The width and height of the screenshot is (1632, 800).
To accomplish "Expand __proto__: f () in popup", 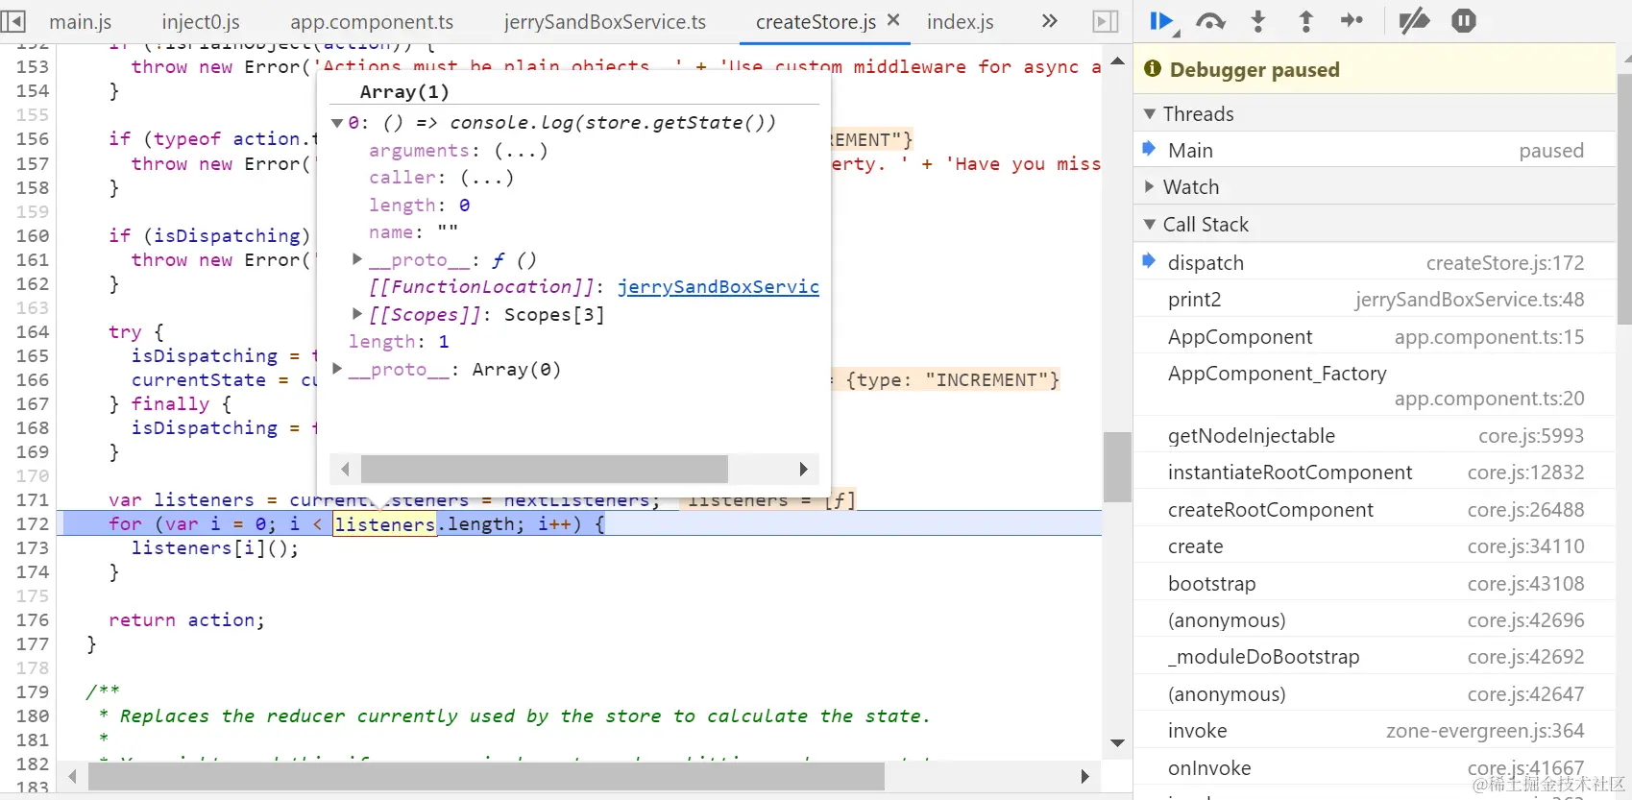I will click(357, 259).
